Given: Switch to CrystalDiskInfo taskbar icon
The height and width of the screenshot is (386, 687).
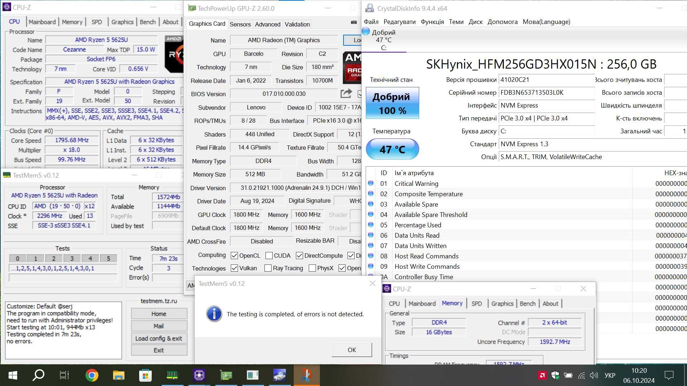Looking at the screenshot, I should tap(279, 375).
